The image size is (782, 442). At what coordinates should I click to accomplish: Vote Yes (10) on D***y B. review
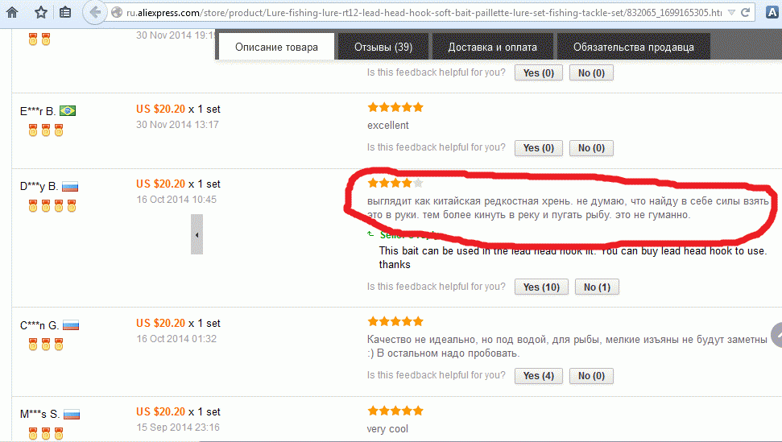pos(541,287)
